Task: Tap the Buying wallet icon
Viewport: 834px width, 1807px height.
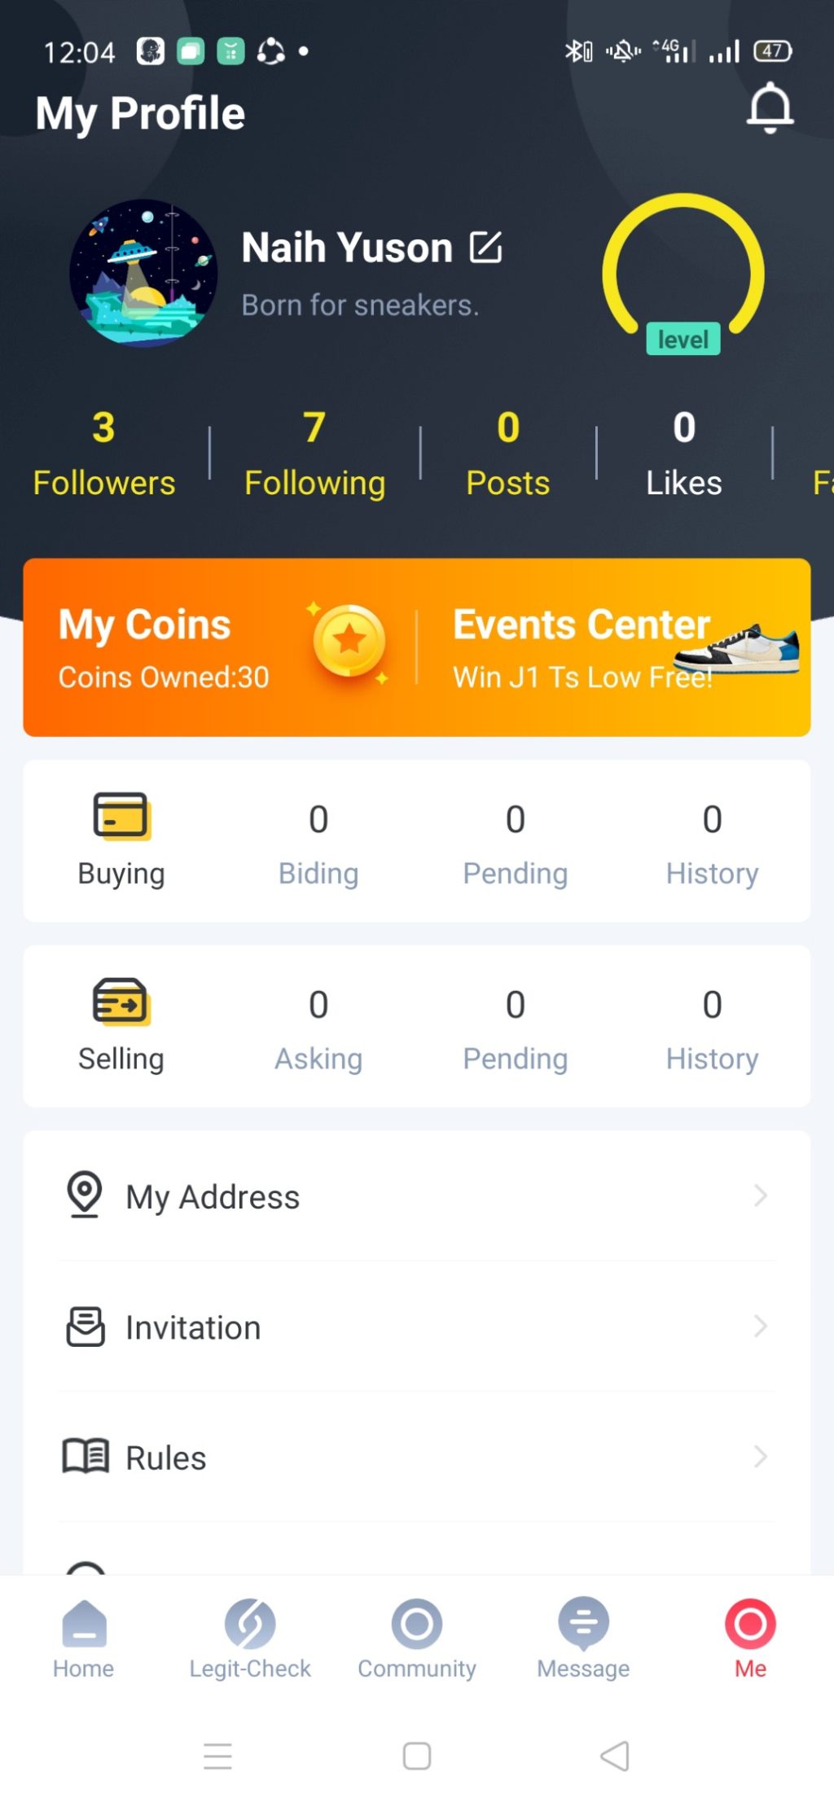Action: pos(121,815)
